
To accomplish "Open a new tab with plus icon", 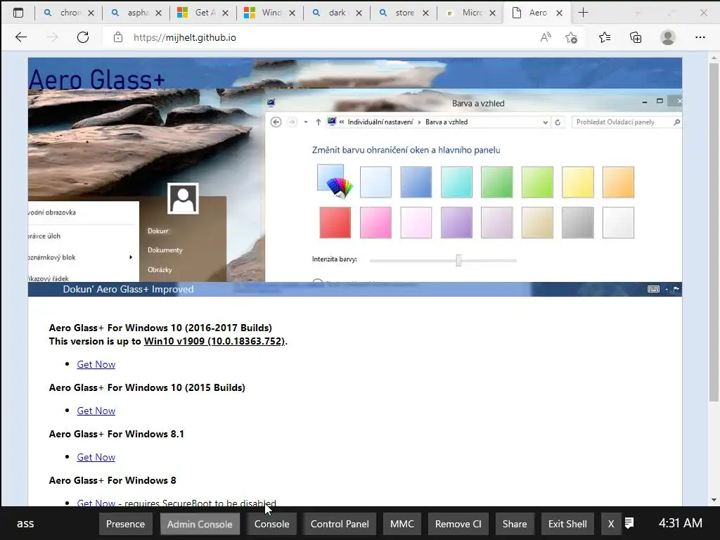I will pos(583,13).
